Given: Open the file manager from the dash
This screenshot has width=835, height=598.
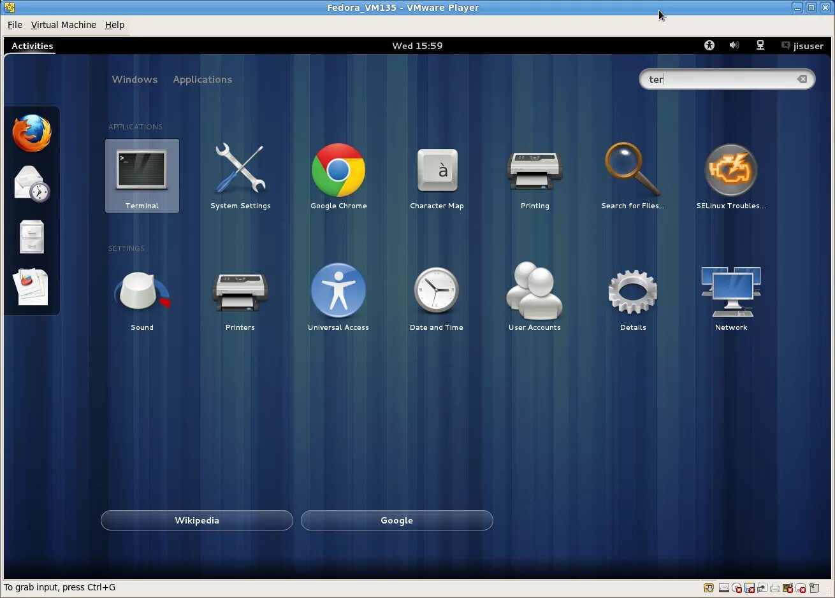Looking at the screenshot, I should pos(32,236).
